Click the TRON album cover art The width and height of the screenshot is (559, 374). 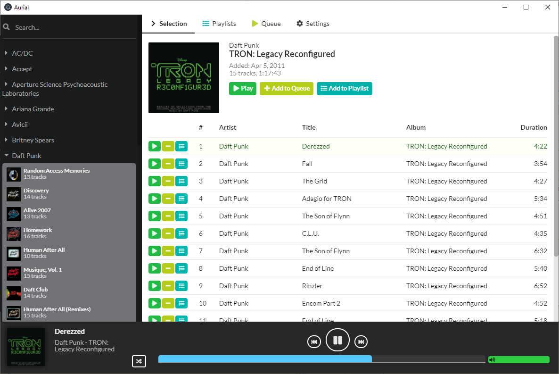[x=184, y=78]
